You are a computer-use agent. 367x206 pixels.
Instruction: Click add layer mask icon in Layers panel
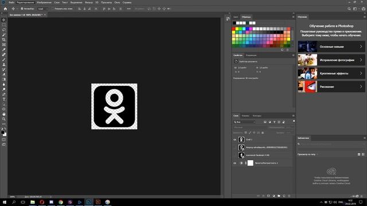[x=268, y=196]
